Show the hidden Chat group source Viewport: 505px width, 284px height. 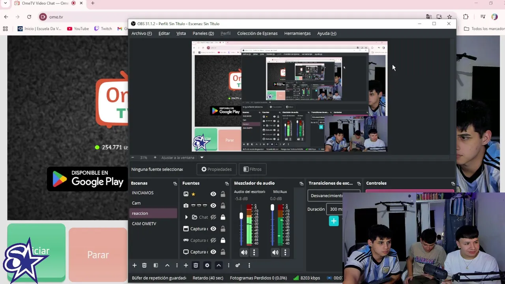click(x=213, y=217)
